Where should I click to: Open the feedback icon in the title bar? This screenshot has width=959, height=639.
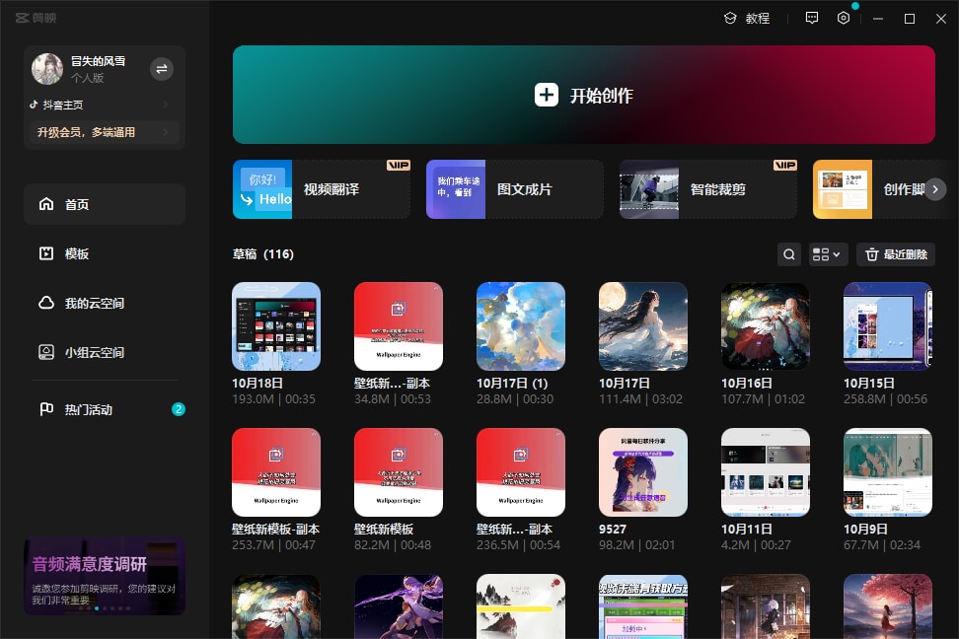tap(811, 18)
